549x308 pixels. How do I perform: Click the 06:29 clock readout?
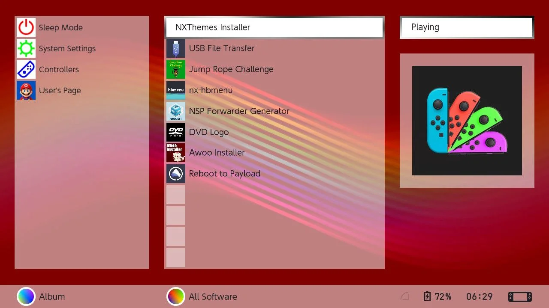[480, 296]
